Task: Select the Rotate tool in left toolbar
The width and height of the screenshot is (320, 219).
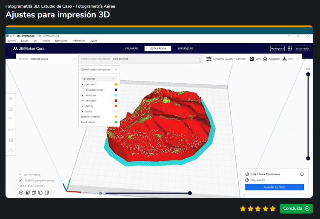Action: [x=11, y=119]
